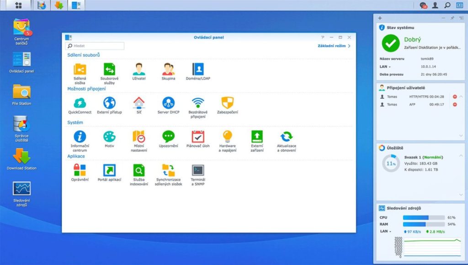Screen dimensions: 468x265
Task: Click down chevron in Úložiště widget
Action: (461, 195)
